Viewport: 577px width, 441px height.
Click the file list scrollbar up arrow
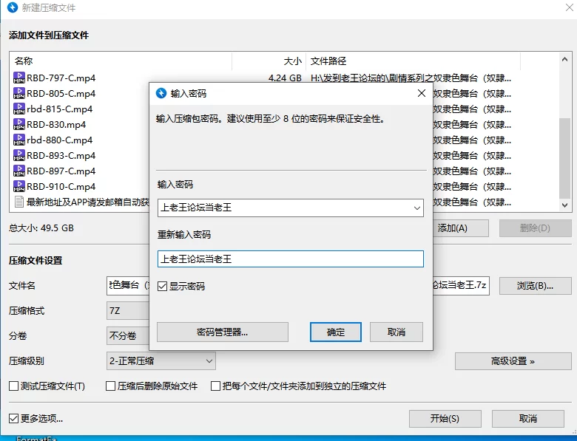tap(565, 59)
